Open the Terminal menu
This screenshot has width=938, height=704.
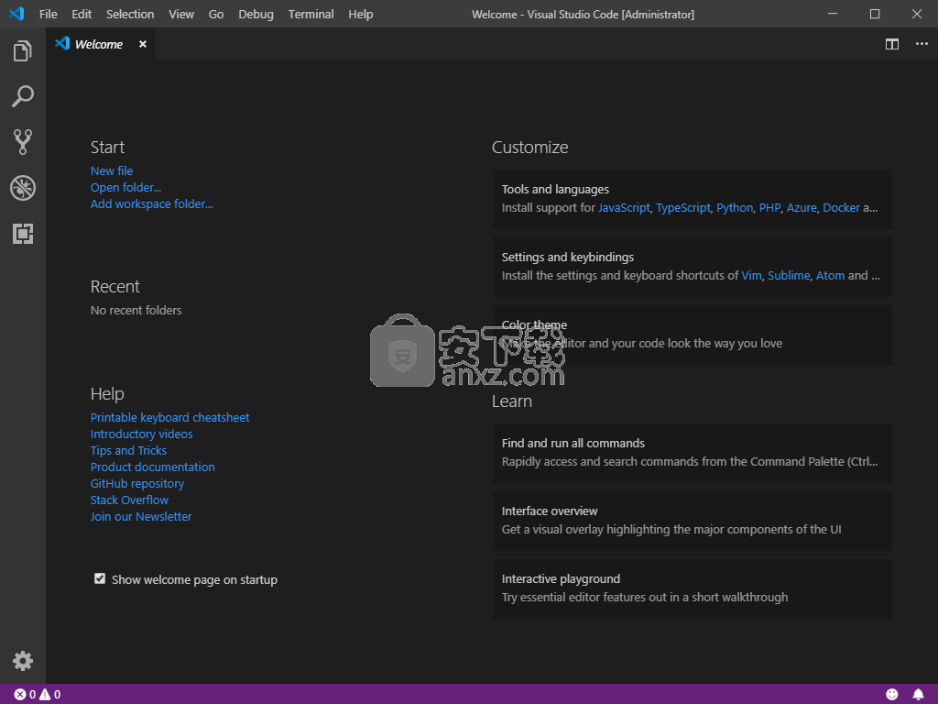coord(311,14)
